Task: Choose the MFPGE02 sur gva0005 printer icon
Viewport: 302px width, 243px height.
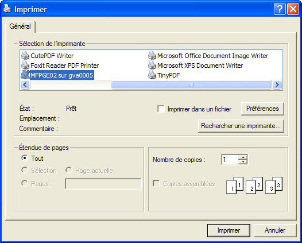Action: click(x=25, y=75)
